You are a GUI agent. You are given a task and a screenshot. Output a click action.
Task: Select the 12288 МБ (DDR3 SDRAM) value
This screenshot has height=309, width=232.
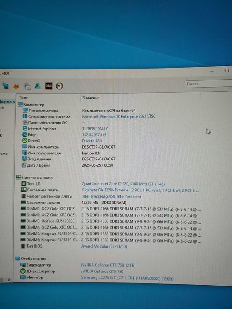point(104,202)
